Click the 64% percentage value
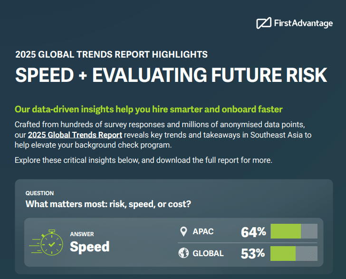346x279 pixels. tap(253, 232)
